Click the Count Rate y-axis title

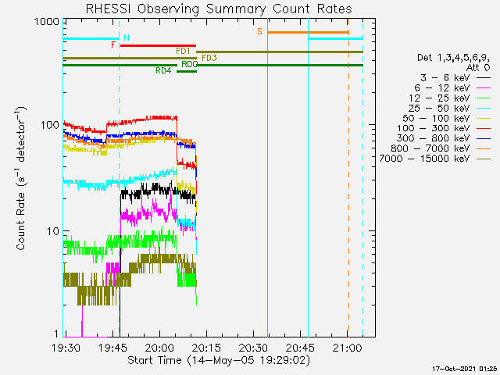(21, 178)
